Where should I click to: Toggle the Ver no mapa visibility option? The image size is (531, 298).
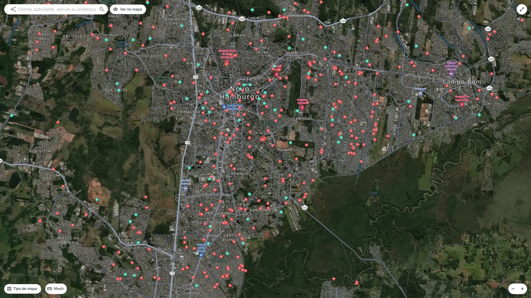tap(128, 9)
